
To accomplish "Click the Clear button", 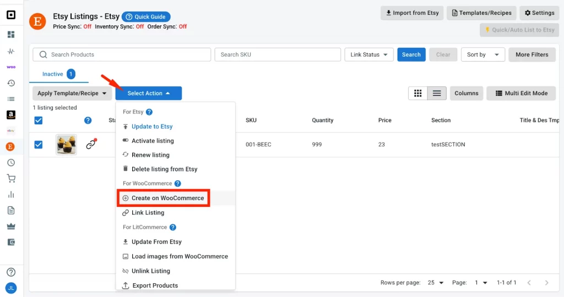I will [443, 54].
